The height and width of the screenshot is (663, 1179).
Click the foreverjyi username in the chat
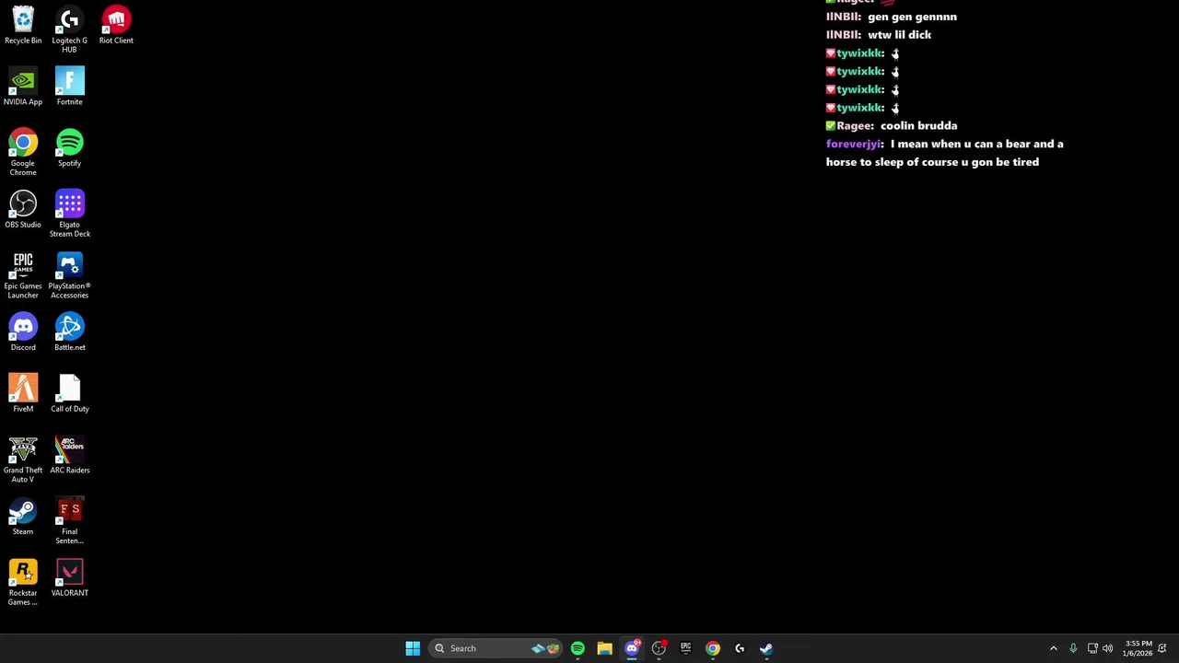pos(854,144)
